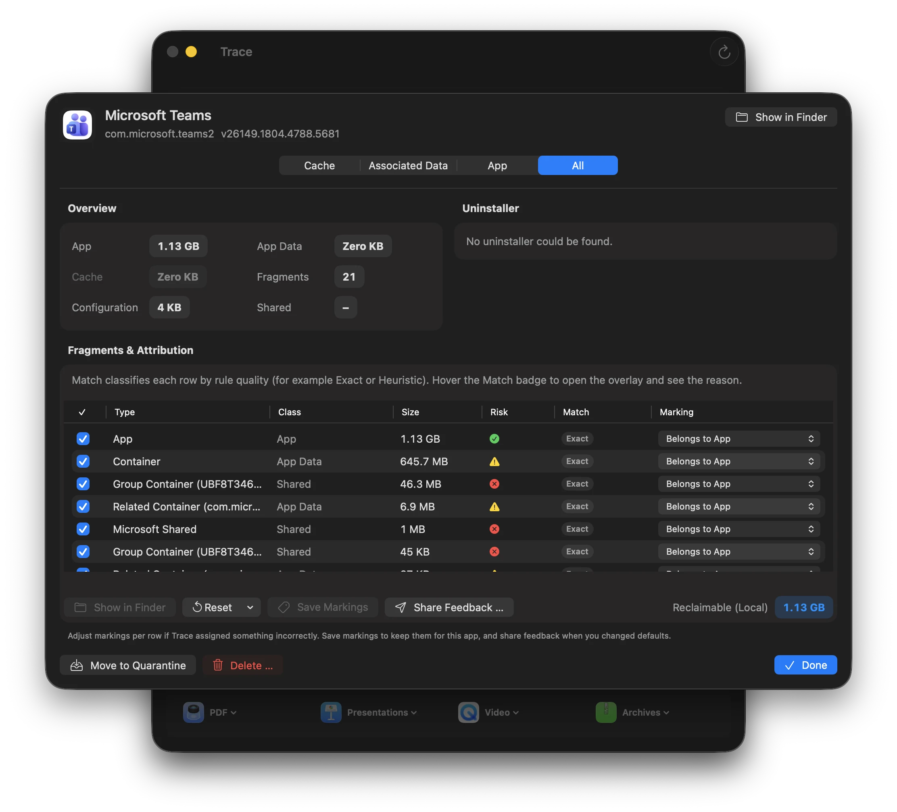The height and width of the screenshot is (812, 897).
Task: Expand the Archives dropdown chevron
Action: click(667, 713)
